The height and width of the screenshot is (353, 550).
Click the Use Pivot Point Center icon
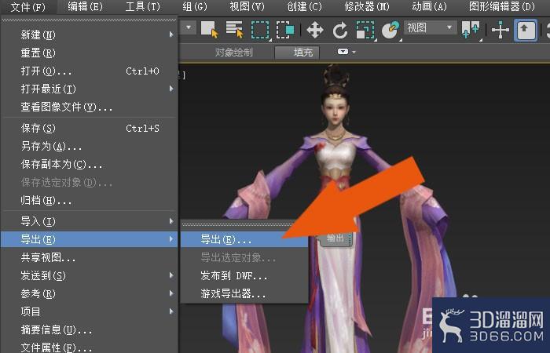(x=471, y=30)
